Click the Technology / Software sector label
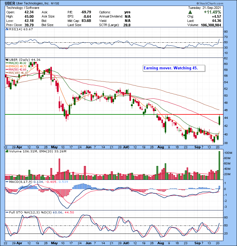The image size is (237, 246). point(23,8)
